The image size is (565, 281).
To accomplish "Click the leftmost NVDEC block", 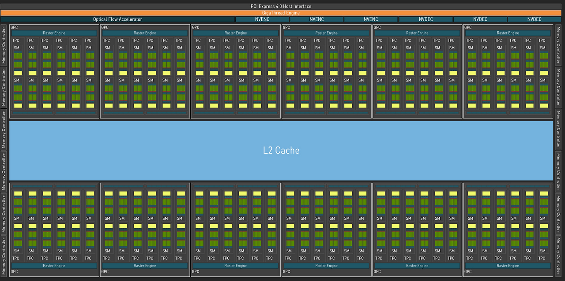I will (x=426, y=19).
